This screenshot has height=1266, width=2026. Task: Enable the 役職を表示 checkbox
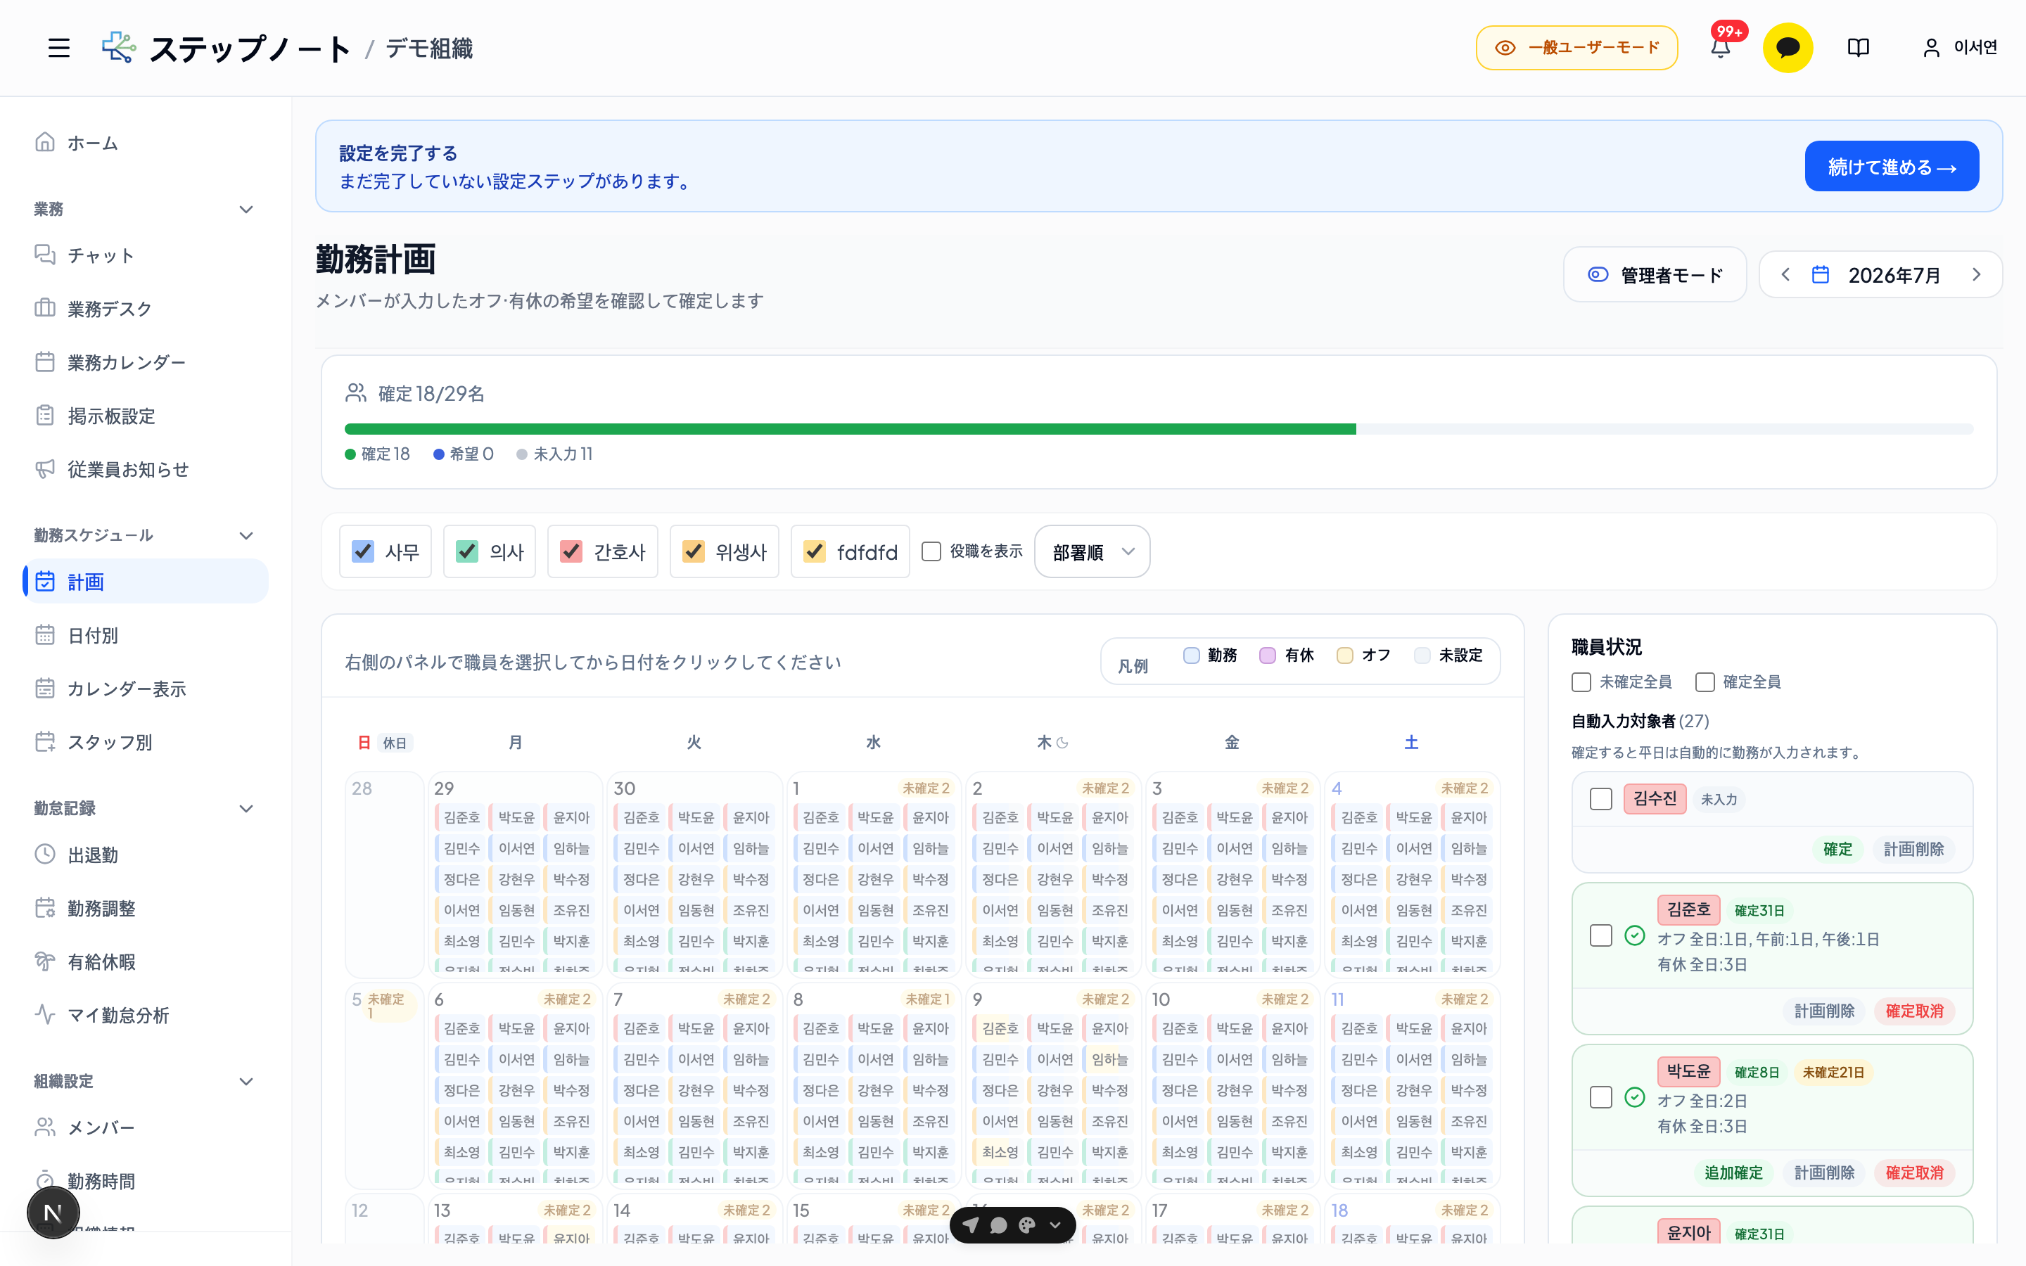click(x=931, y=551)
